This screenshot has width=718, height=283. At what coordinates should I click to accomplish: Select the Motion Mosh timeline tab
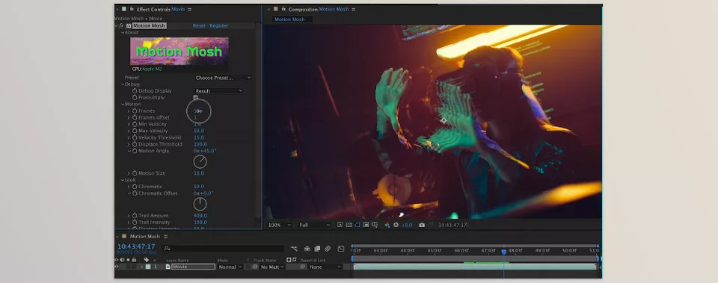pos(144,237)
